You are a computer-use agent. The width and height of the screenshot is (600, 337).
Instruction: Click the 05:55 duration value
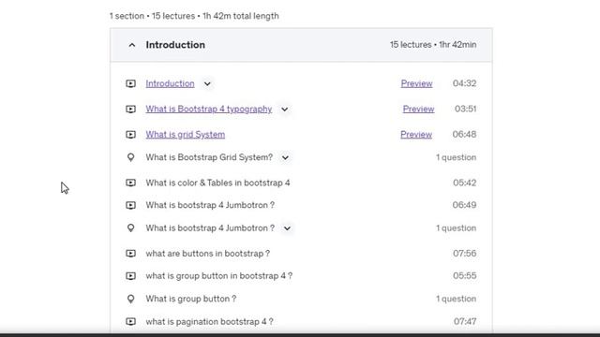coord(465,276)
